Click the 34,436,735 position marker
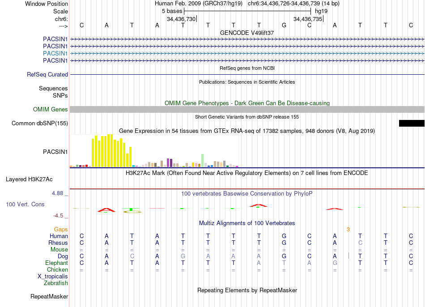This screenshot has height=307, width=425. (308, 19)
